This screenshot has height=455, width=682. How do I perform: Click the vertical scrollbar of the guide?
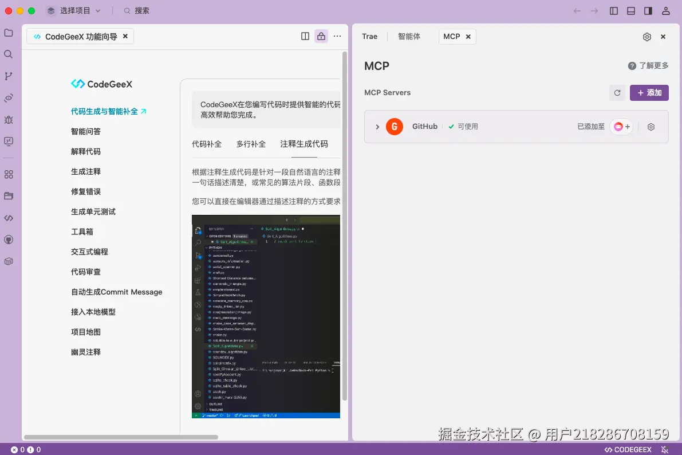point(345,226)
